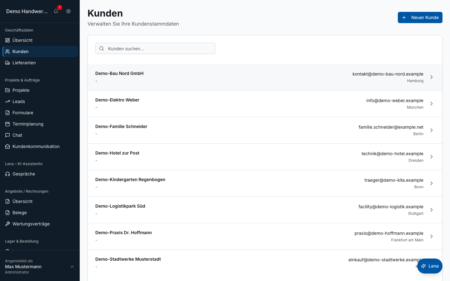Open the settings gear icon
Image resolution: width=450 pixels, height=281 pixels.
(x=68, y=11)
